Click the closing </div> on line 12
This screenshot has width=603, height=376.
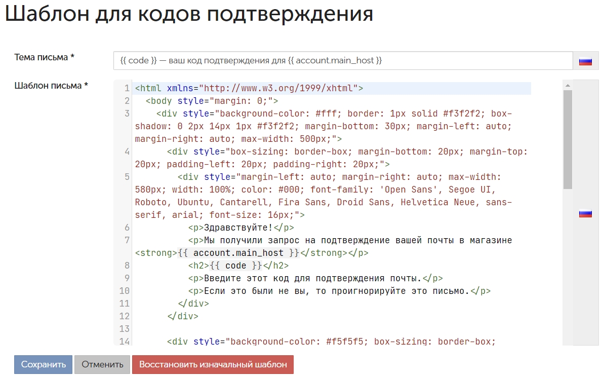[x=183, y=316]
